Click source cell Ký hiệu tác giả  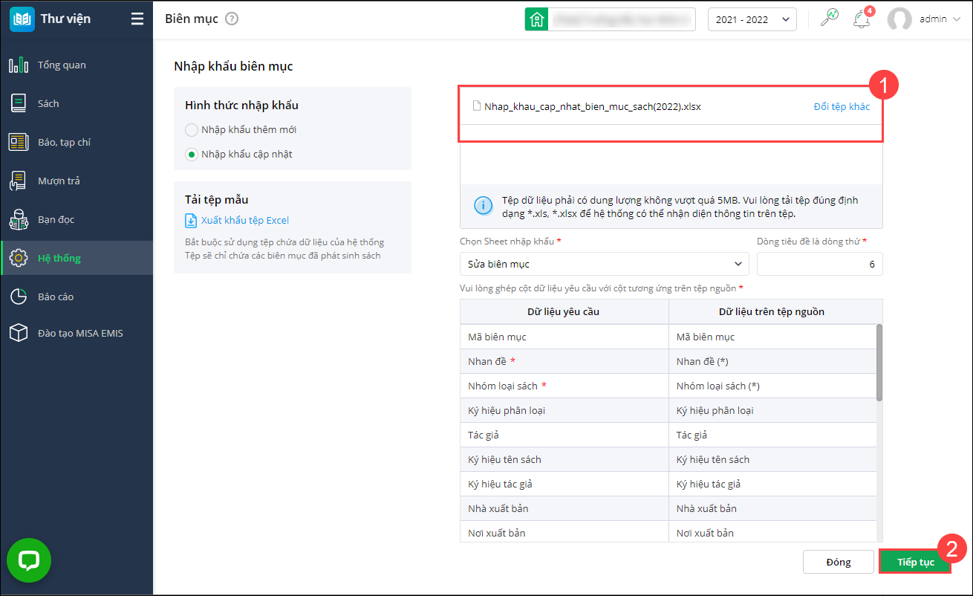click(x=772, y=484)
